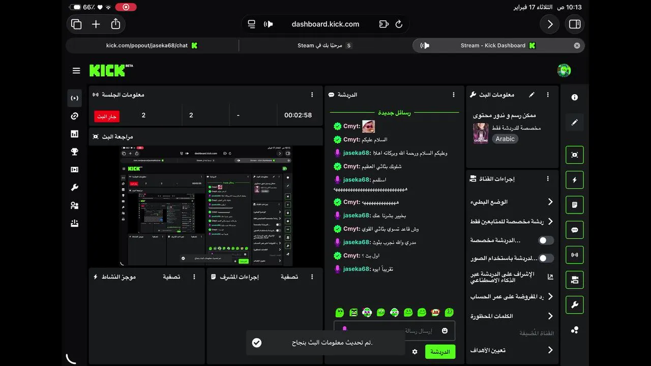
Task: Click the Filter button in the activity feed panel
Action: [x=171, y=277]
